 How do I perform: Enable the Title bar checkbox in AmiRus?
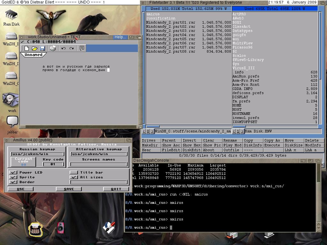(x=74, y=173)
